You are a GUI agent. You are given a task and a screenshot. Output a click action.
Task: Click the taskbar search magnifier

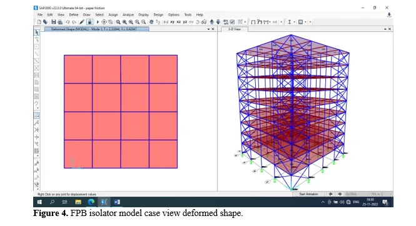pyautogui.click(x=52, y=202)
